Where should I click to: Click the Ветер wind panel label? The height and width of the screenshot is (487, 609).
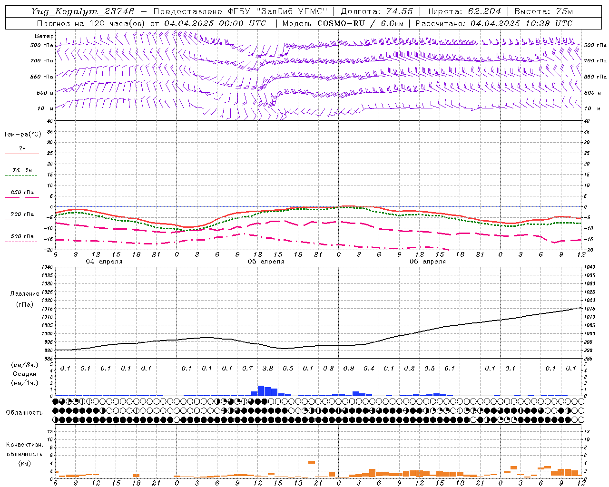(44, 36)
